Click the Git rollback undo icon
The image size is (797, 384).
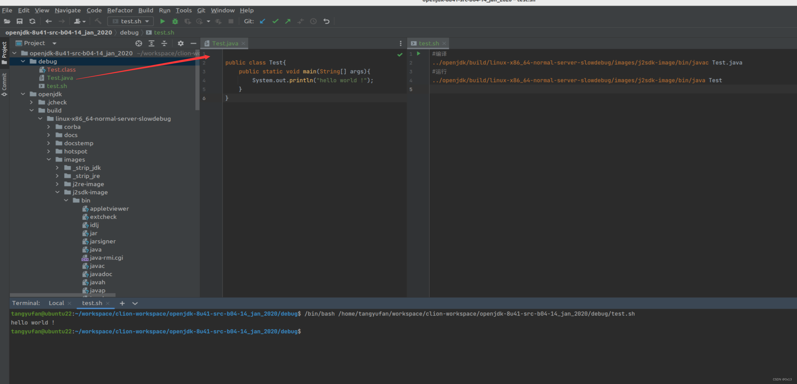(326, 21)
